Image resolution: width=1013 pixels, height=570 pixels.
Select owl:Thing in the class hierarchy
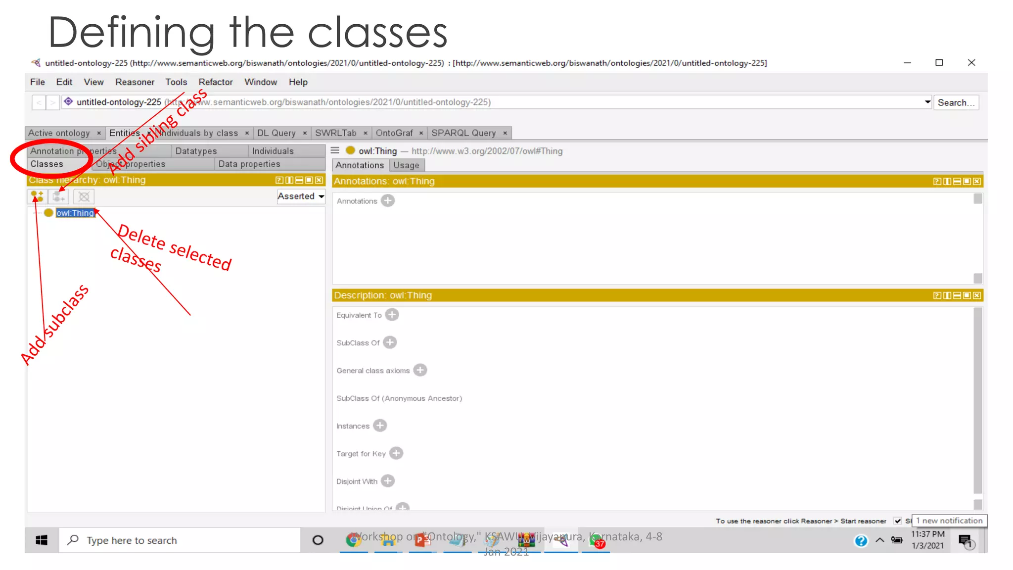(x=75, y=213)
